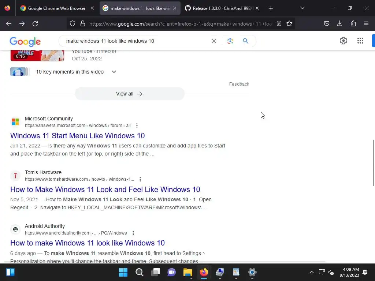This screenshot has width=375, height=281.
Task: Toggle Reader View icon in address bar
Action: pos(279,24)
